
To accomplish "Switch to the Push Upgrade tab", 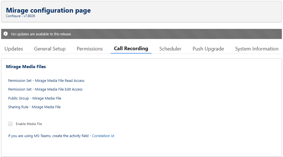I will click(x=208, y=49).
